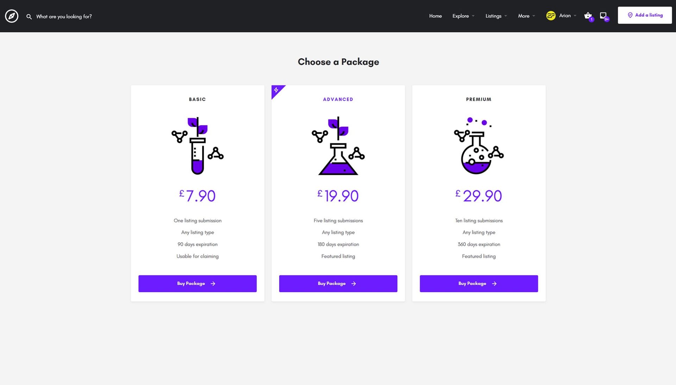This screenshot has width=676, height=385.
Task: Expand the Listings dropdown menu
Action: 496,16
